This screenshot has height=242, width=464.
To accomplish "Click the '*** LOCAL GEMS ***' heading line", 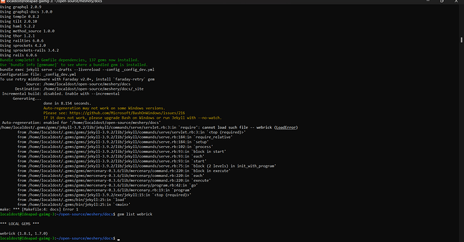I will point(20,224).
